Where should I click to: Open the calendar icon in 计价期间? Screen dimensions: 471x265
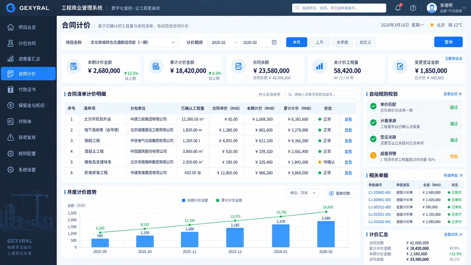(274, 42)
